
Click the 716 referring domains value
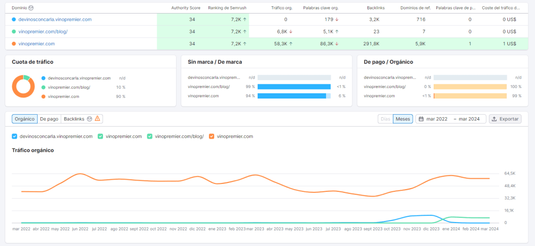pos(421,20)
